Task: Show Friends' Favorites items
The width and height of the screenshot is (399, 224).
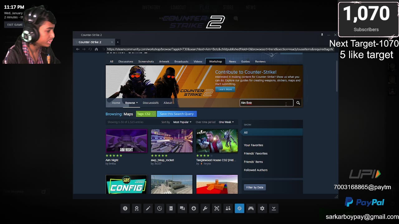Action: tap(256, 153)
